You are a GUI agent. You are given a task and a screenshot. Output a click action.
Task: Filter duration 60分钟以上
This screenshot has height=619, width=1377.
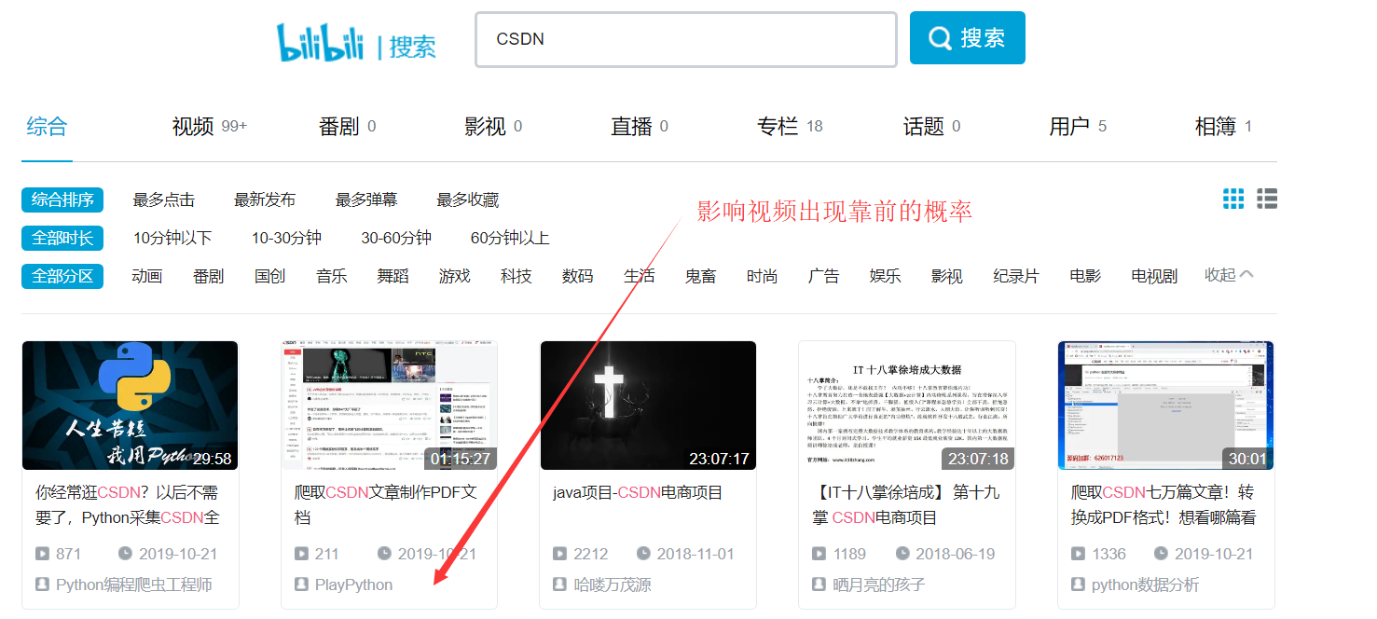(x=510, y=238)
